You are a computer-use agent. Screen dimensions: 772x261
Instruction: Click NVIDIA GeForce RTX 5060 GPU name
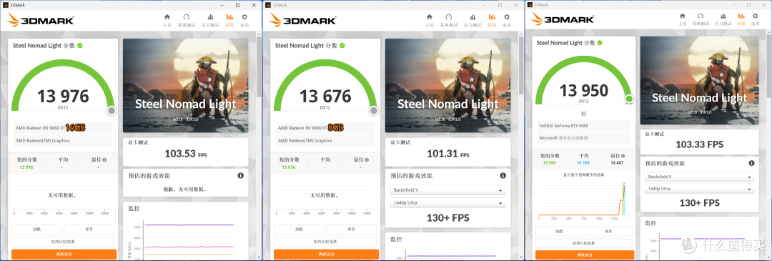tap(564, 126)
